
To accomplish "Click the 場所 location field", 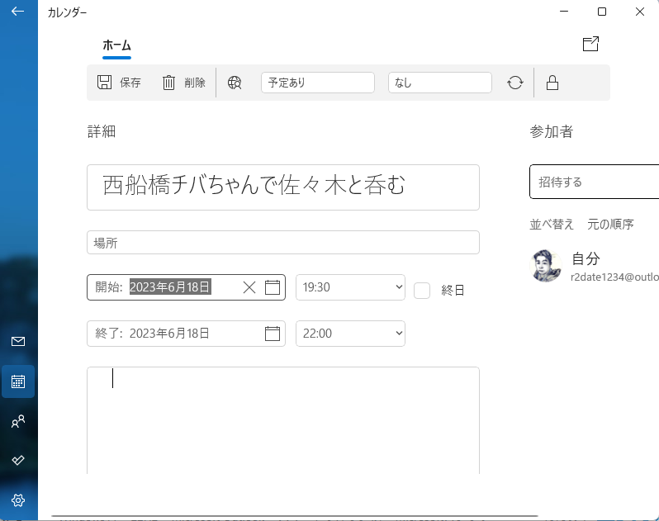I will click(283, 243).
